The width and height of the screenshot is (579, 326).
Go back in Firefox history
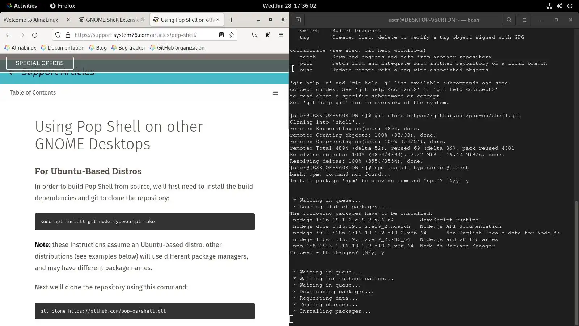9,35
